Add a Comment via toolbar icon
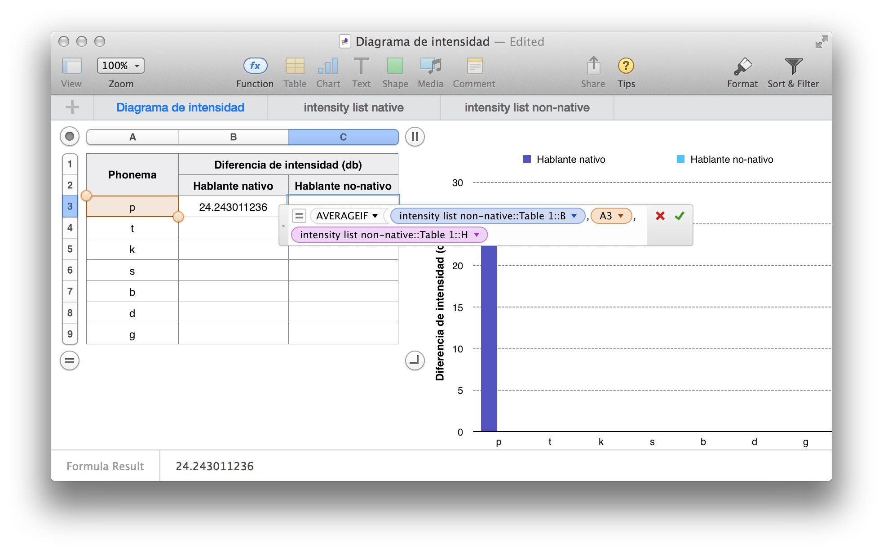 tap(474, 66)
